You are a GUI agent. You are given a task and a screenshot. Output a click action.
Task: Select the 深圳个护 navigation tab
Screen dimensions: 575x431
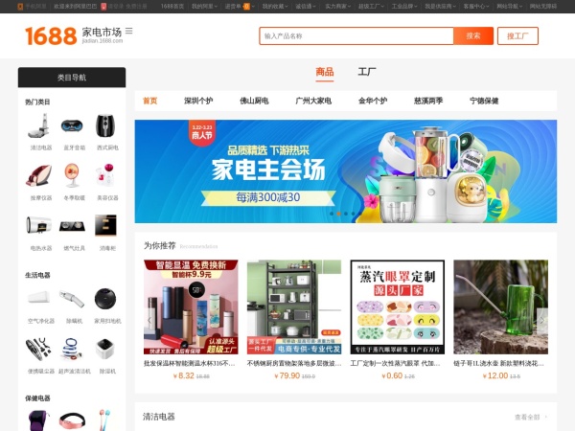pos(199,101)
